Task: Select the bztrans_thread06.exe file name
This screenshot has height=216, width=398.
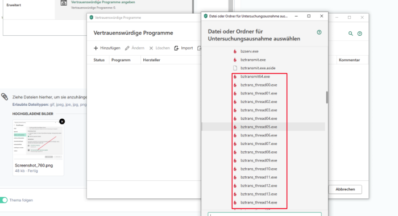Action: (259, 135)
